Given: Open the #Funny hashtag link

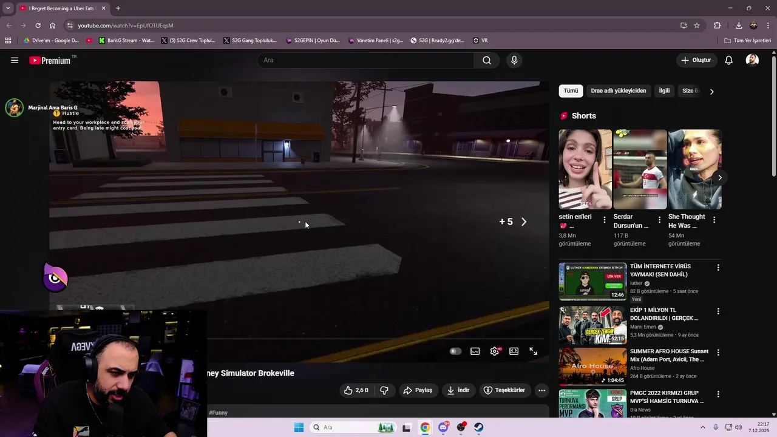Looking at the screenshot, I should pyautogui.click(x=218, y=413).
